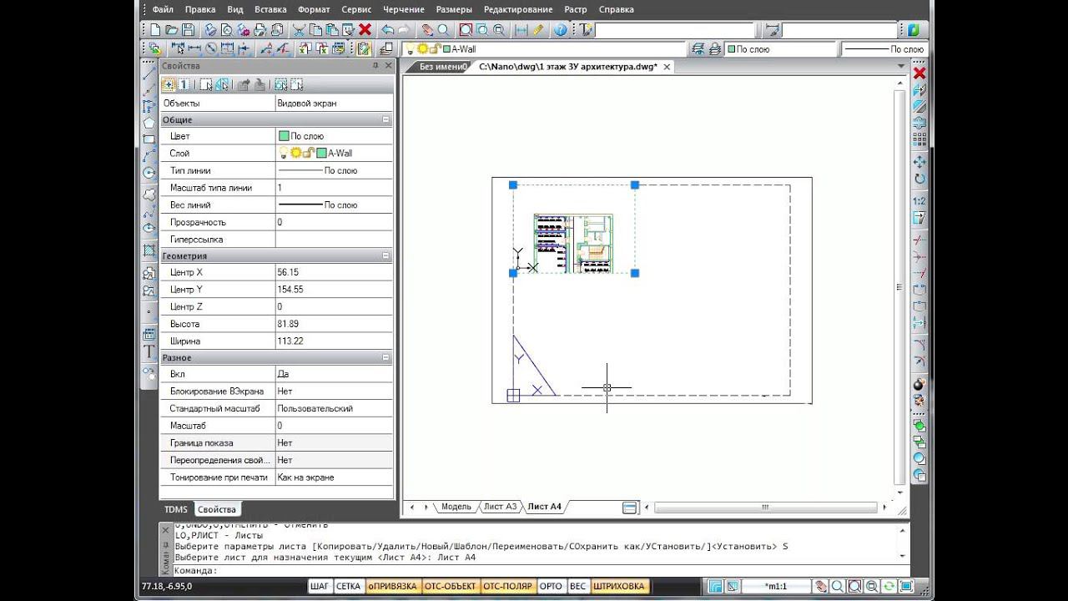This screenshot has width=1068, height=601.
Task: Collapse the Общие section
Action: point(385,120)
